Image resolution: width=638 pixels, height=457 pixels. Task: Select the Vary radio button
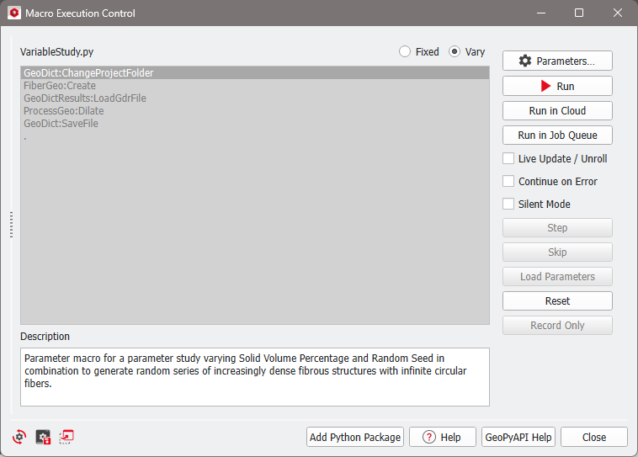click(x=455, y=51)
